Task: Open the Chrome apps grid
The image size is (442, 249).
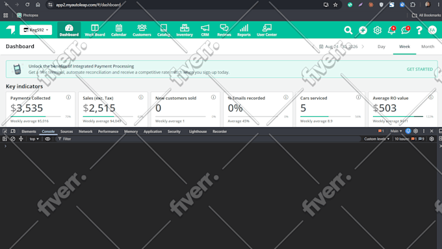Action: (6, 15)
